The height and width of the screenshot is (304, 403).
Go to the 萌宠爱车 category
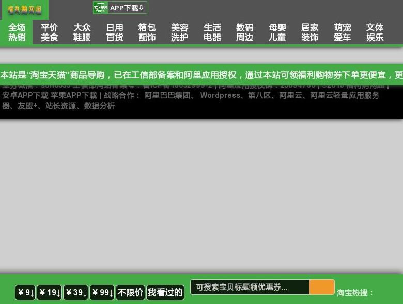click(x=343, y=32)
